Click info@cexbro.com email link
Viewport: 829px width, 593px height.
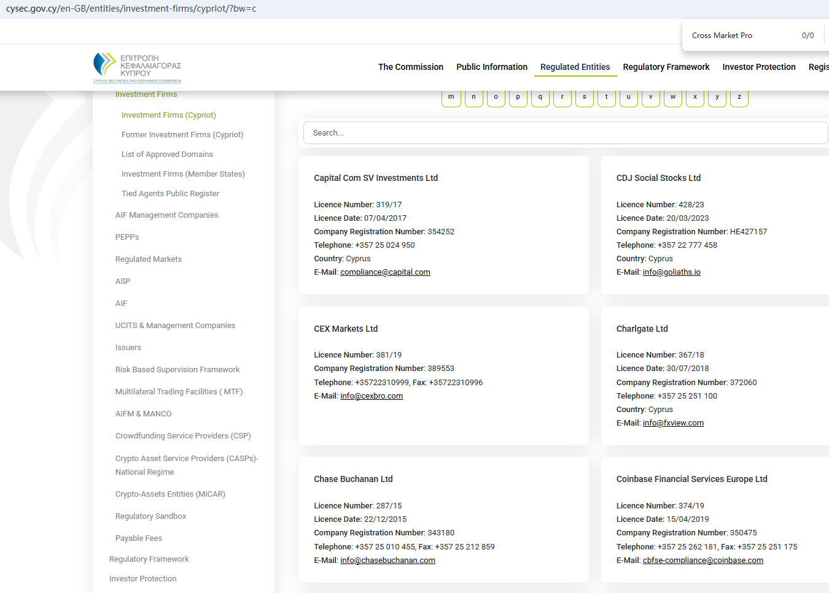[372, 396]
